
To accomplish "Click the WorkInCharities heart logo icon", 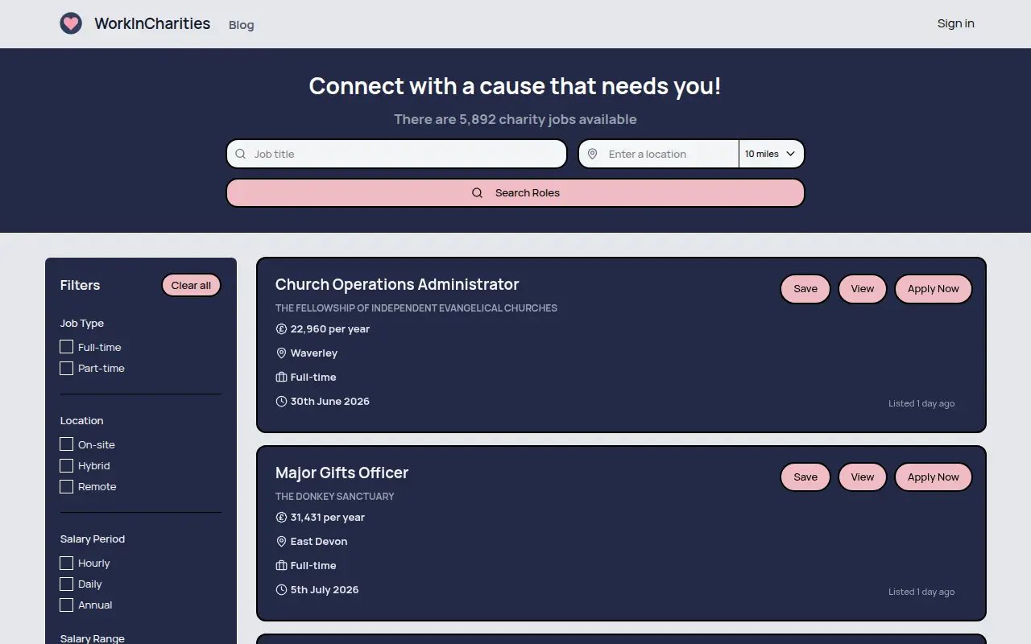I will point(71,23).
